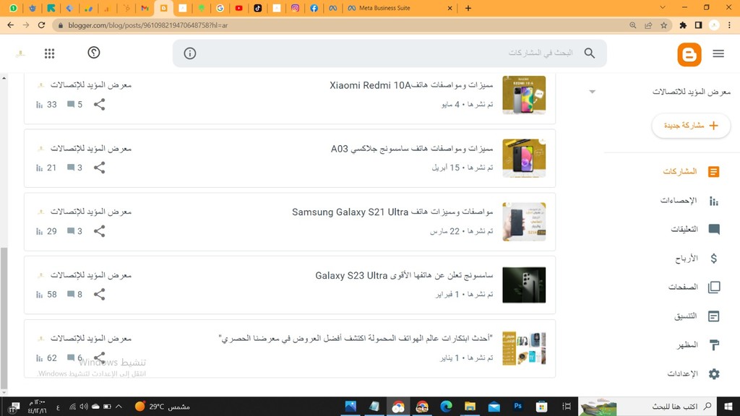Switch to the Instagram browser tab

[x=295, y=8]
